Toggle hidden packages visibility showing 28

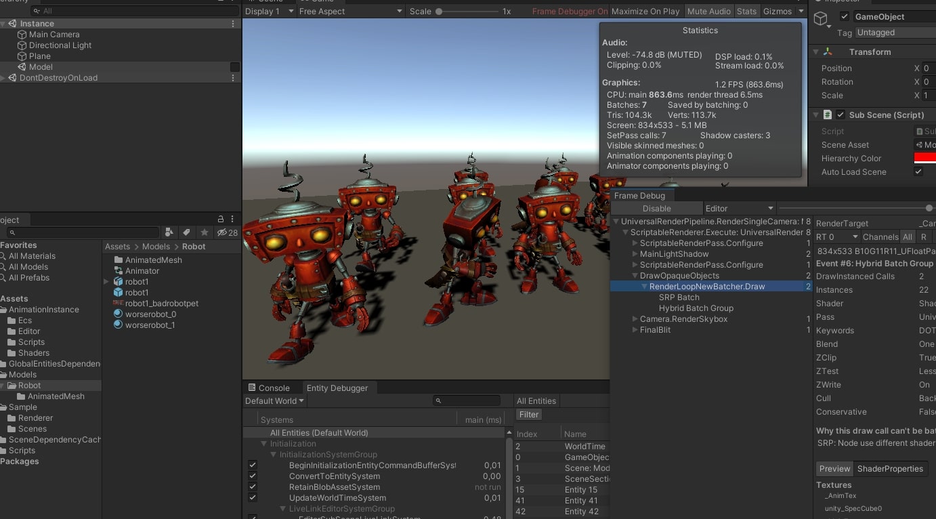click(227, 232)
